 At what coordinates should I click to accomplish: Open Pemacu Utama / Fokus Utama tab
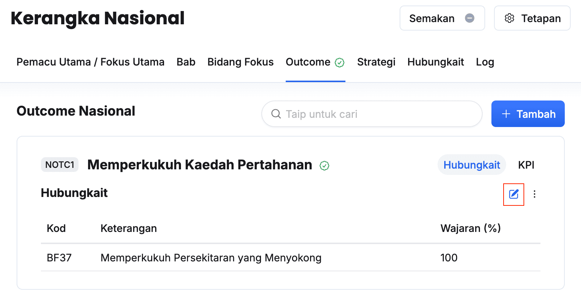(x=90, y=62)
